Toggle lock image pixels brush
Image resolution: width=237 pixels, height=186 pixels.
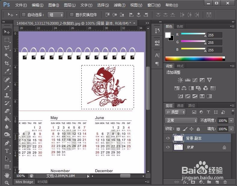coord(185,129)
